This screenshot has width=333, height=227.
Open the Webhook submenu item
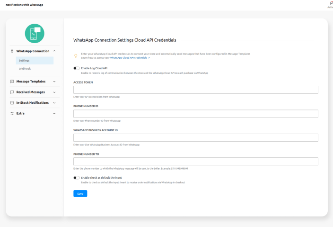[25, 69]
